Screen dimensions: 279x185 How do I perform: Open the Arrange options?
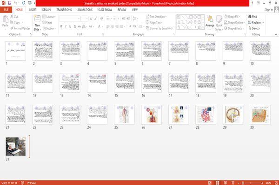pos(210,22)
